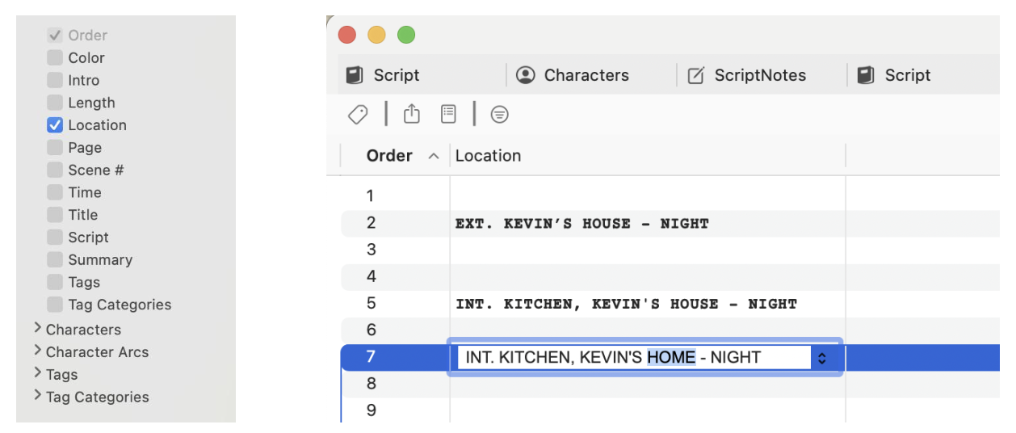Viewport: 1016px width, 433px height.
Task: Open the location combo box stepper arrows
Action: point(822,358)
